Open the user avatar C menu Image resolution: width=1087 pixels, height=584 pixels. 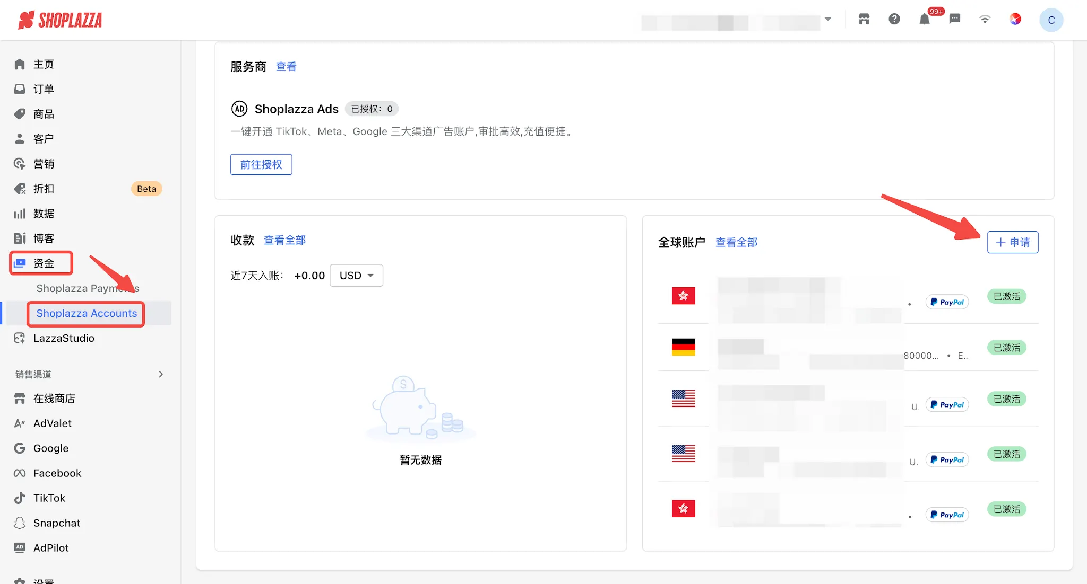pyautogui.click(x=1051, y=20)
